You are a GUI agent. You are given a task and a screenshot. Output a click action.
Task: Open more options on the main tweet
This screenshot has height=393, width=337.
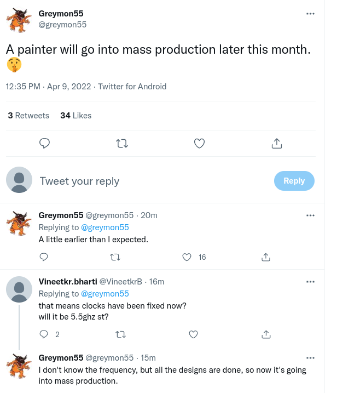pos(310,14)
